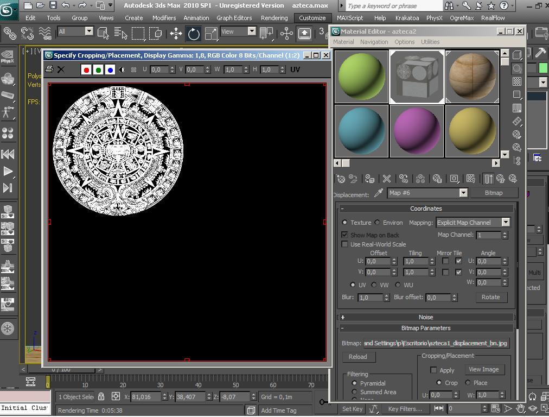
Task: Click Sample Type icon at top of side toolbar
Action: (517, 55)
